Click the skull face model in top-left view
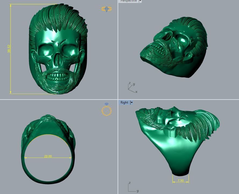 click(x=58, y=49)
